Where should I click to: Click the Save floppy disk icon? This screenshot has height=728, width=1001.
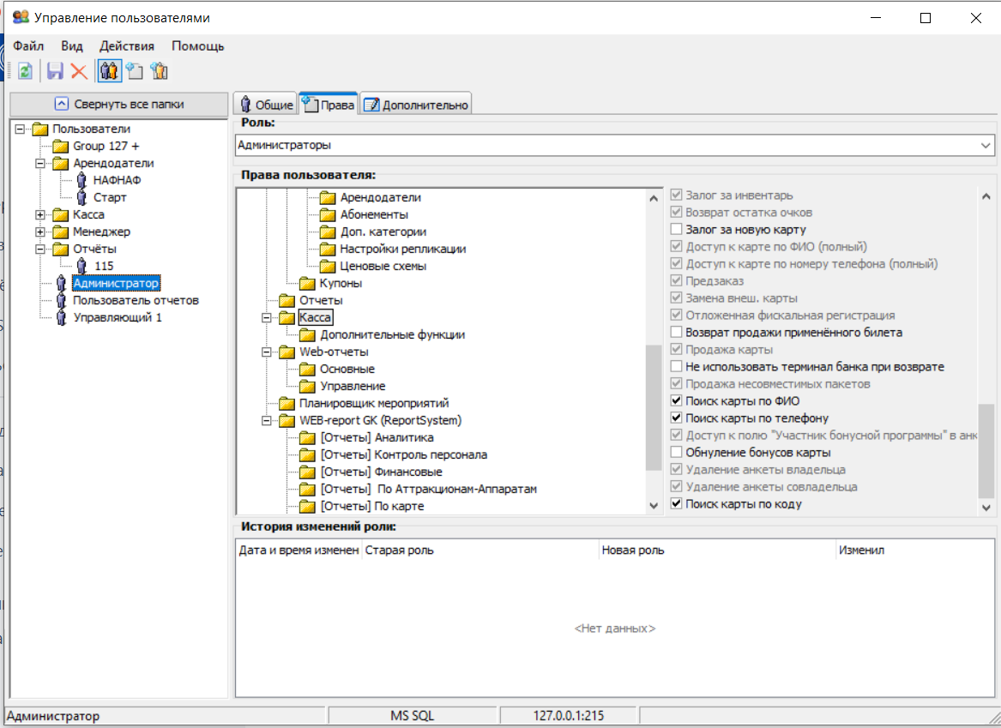click(56, 71)
